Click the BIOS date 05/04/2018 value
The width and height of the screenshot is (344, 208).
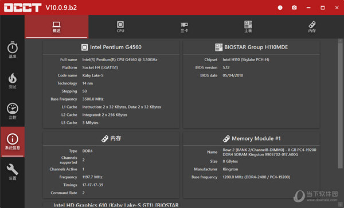click(233, 75)
